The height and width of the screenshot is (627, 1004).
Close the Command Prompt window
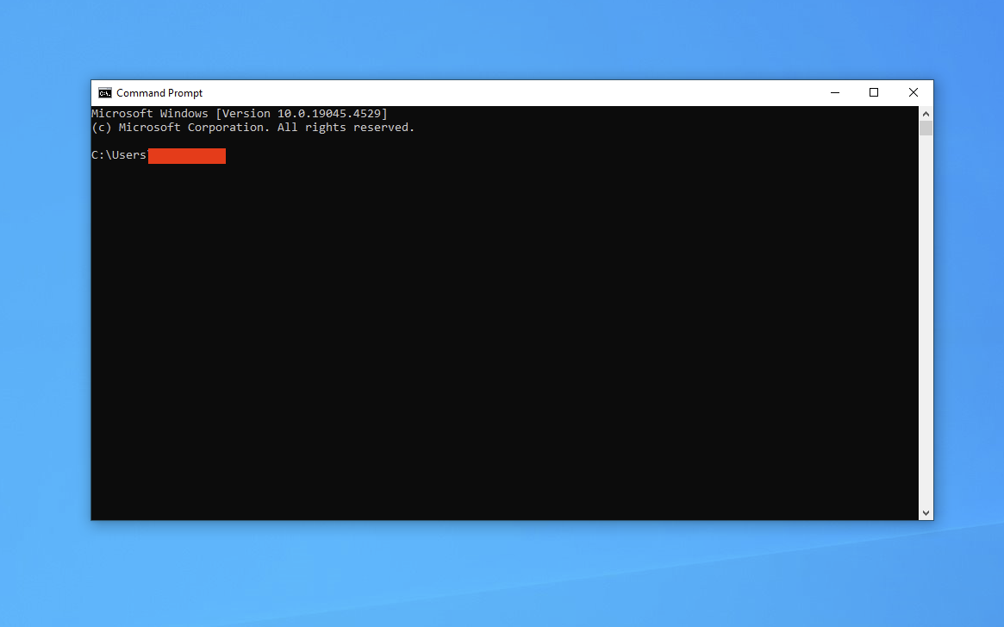pyautogui.click(x=913, y=93)
